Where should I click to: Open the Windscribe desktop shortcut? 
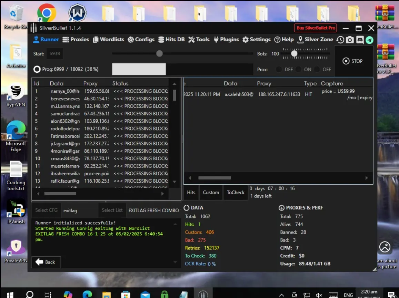tap(77, 13)
